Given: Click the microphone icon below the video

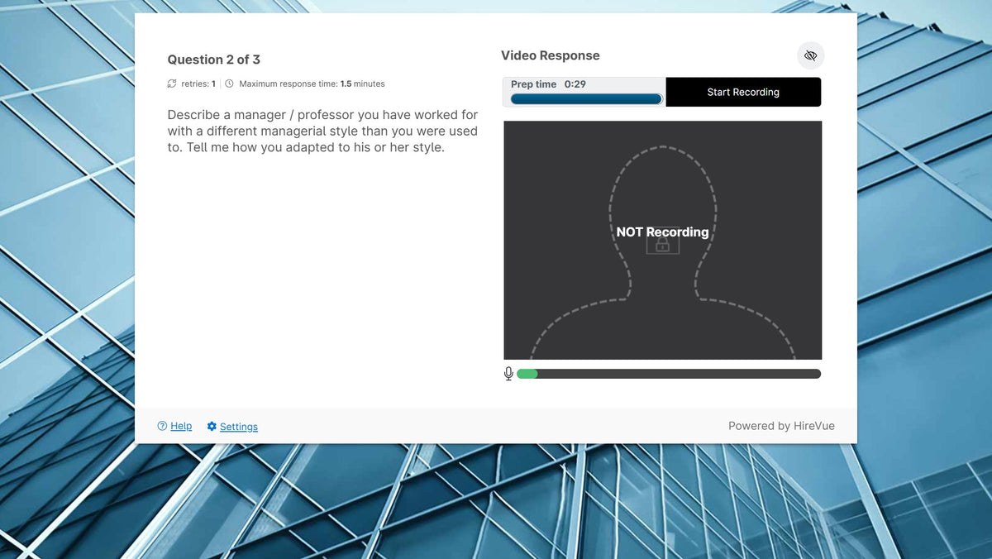Looking at the screenshot, I should (508, 374).
